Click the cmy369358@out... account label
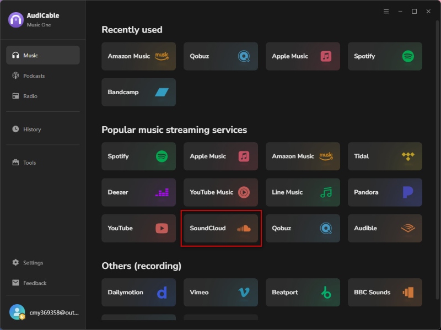Screen dimensions: 441x330 click(x=54, y=312)
